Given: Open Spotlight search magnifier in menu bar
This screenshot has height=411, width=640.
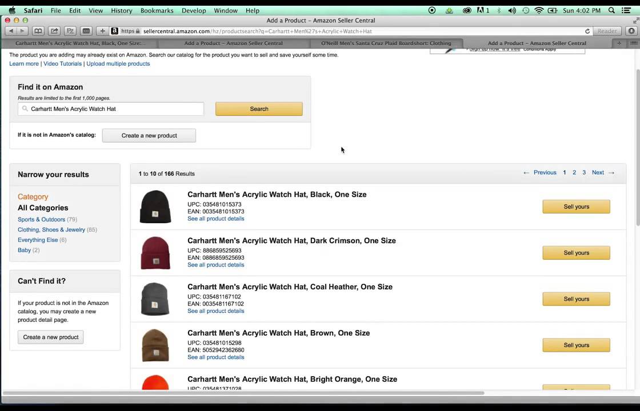Looking at the screenshot, I should (611, 11).
